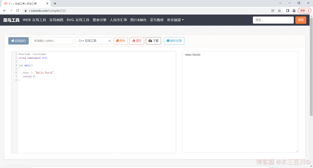Open the browser side panel icon
Screen dimensions: 313x168
pyautogui.click(x=287, y=10)
